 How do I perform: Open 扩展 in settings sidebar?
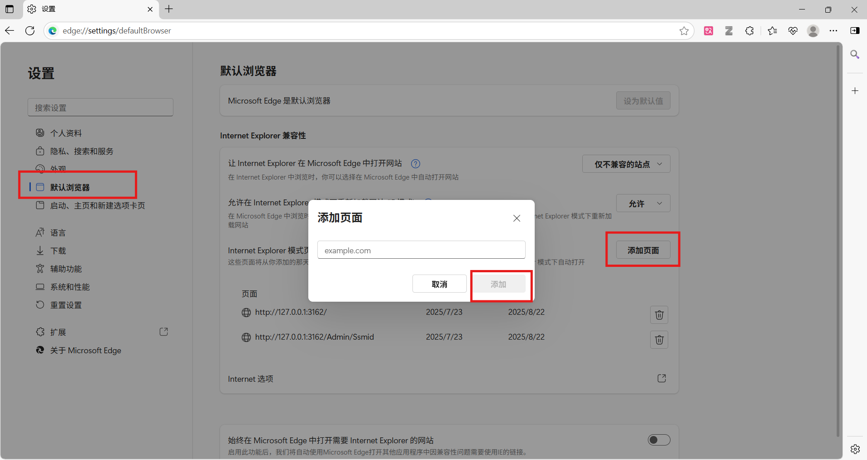(x=58, y=332)
